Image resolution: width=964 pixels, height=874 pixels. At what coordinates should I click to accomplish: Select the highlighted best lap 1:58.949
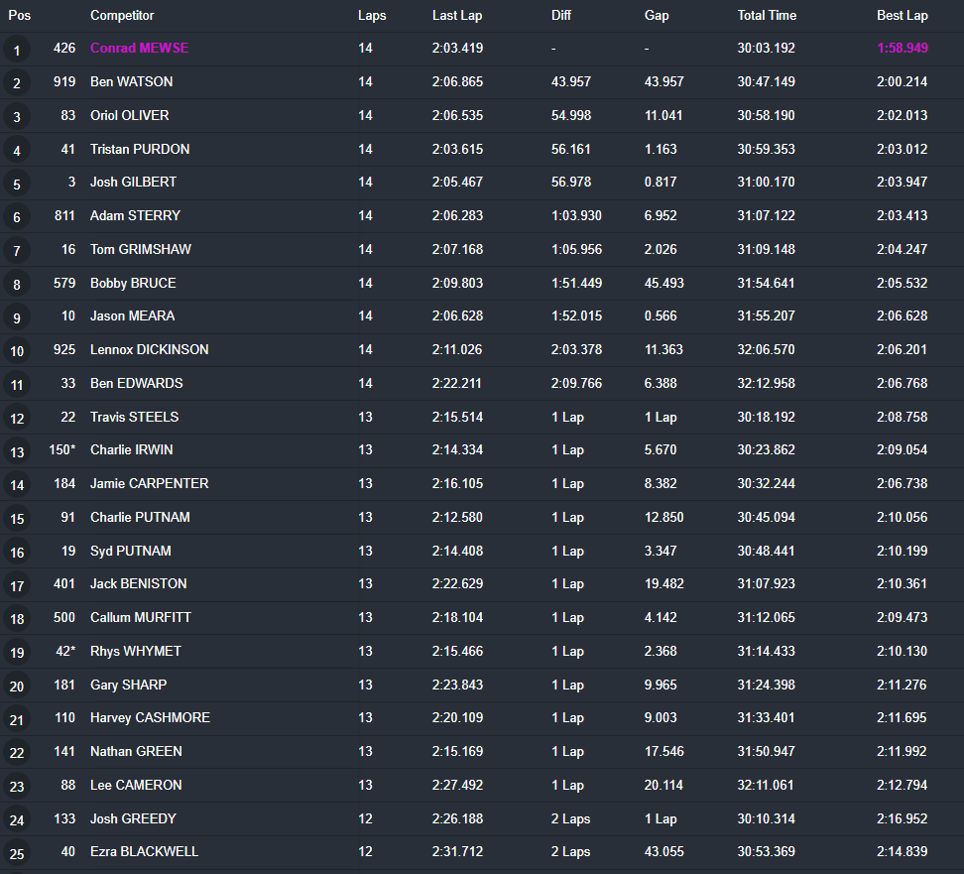[902, 48]
